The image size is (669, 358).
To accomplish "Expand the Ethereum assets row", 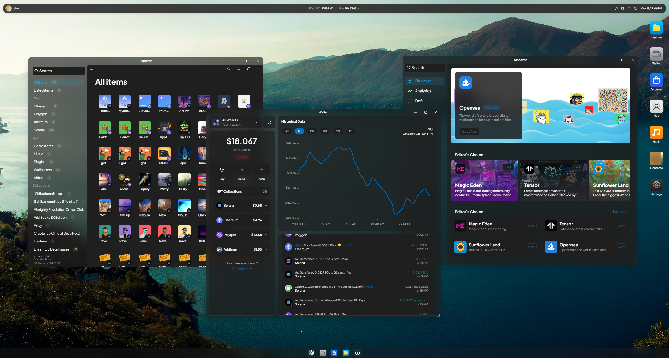I will coord(266,220).
